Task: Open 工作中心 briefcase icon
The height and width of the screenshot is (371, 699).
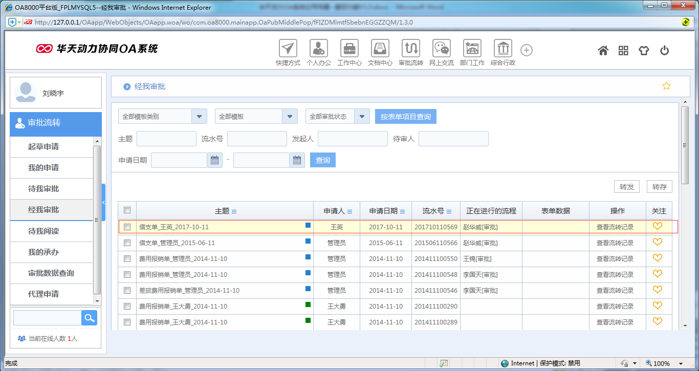Action: click(349, 49)
